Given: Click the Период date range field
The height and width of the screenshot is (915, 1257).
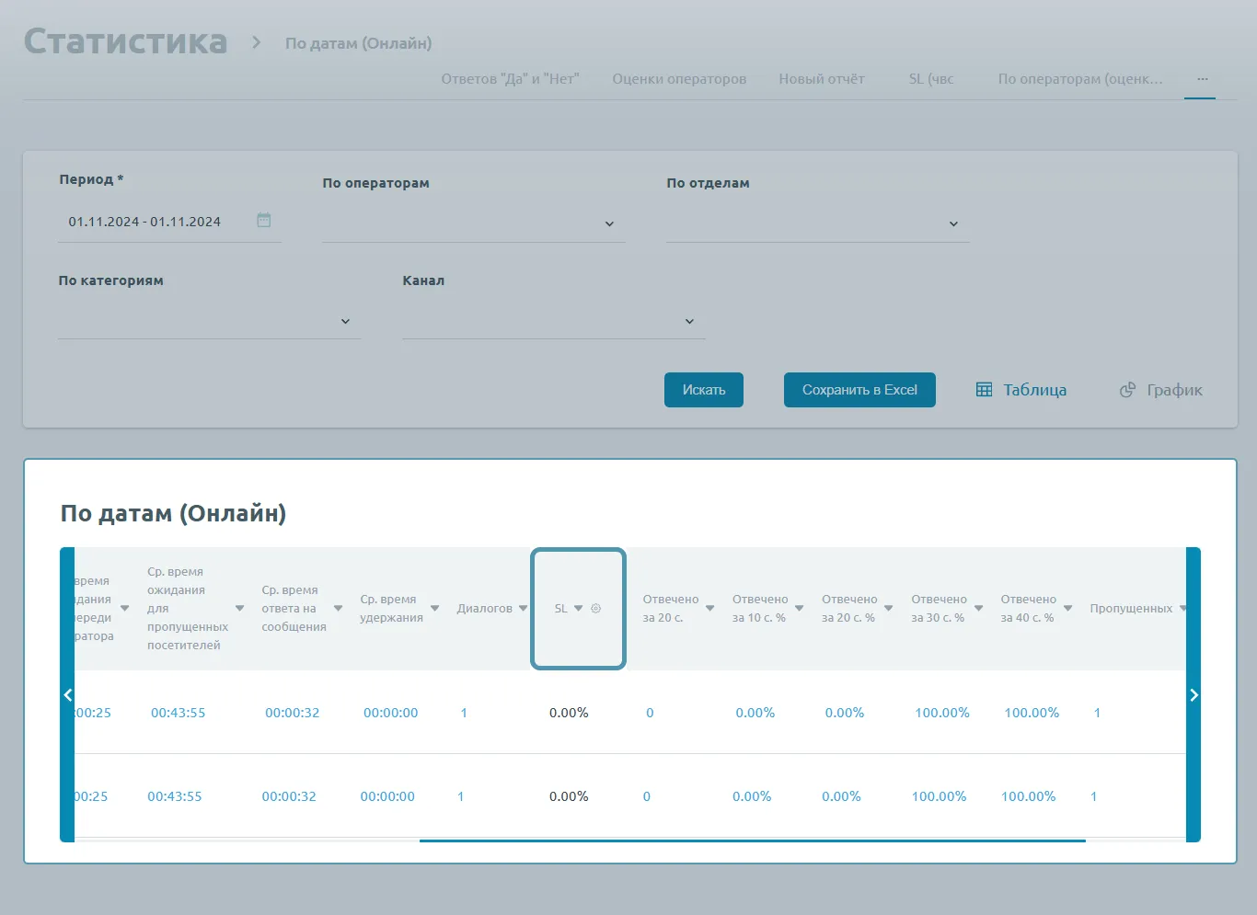Looking at the screenshot, I should click(145, 222).
